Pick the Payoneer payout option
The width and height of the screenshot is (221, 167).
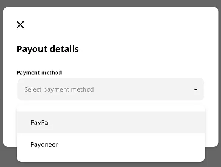(44, 144)
